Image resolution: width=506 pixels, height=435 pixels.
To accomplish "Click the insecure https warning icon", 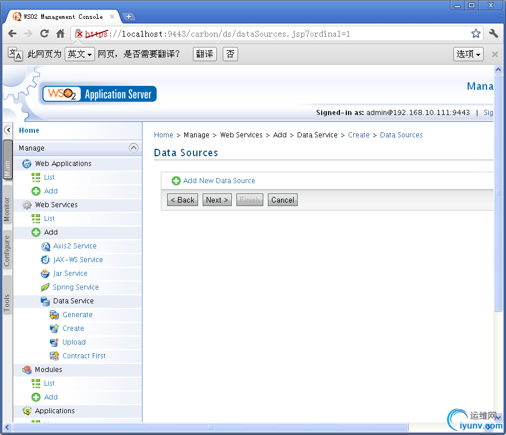I will tap(79, 33).
